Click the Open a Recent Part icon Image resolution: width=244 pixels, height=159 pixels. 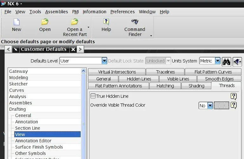[x=75, y=22]
